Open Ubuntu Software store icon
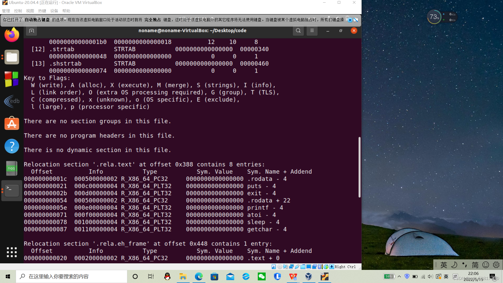 coord(12,123)
